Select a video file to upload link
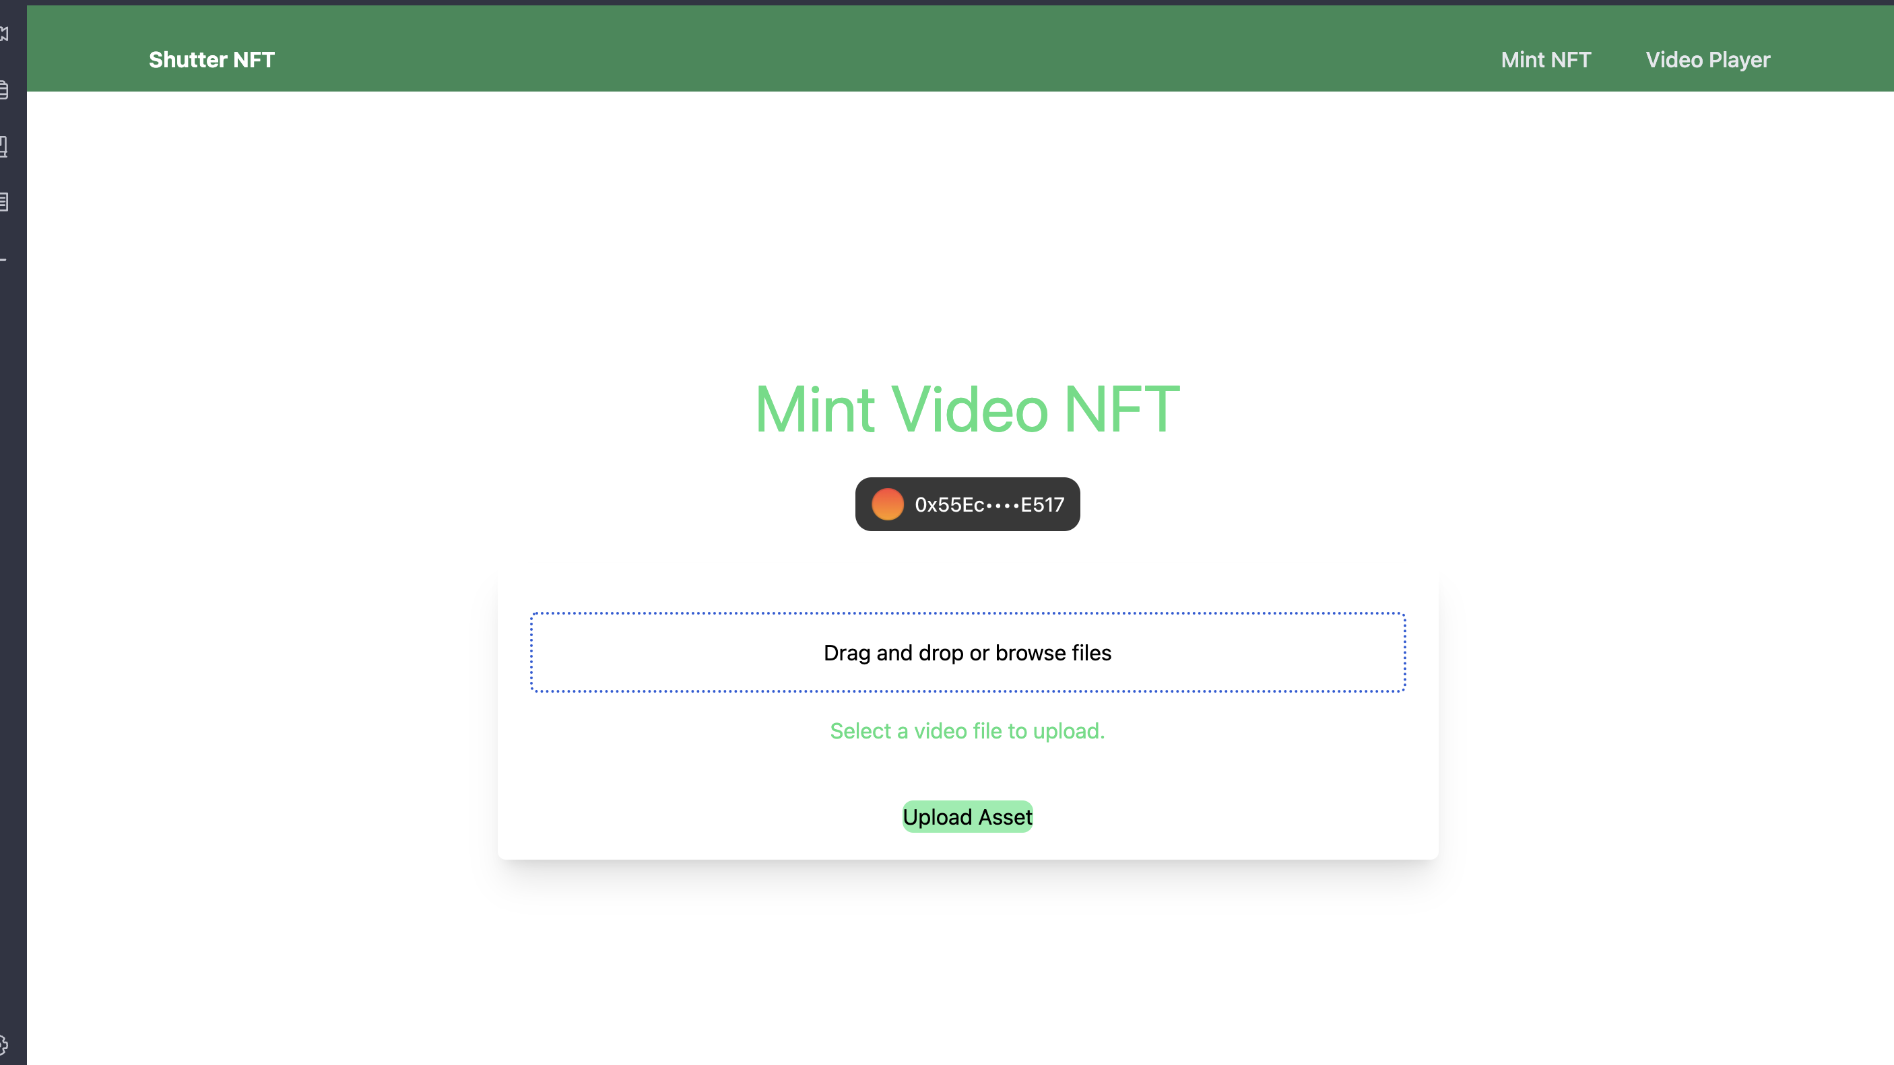Screen dimensions: 1894x1065 pos(967,731)
